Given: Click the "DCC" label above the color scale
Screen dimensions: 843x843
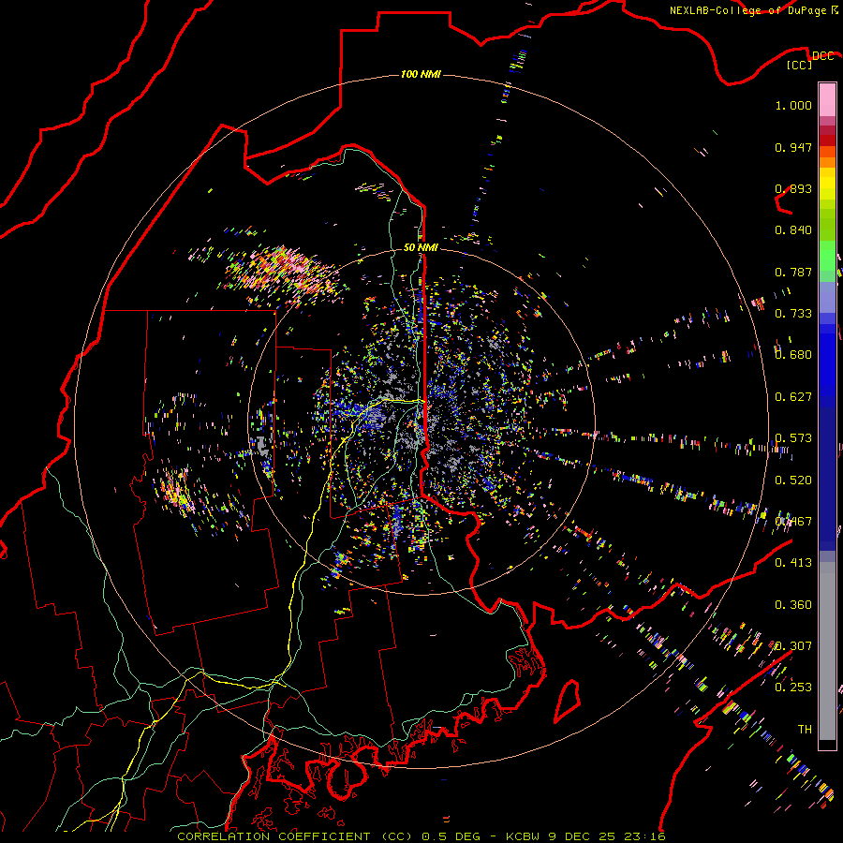Looking at the screenshot, I should click(x=822, y=56).
